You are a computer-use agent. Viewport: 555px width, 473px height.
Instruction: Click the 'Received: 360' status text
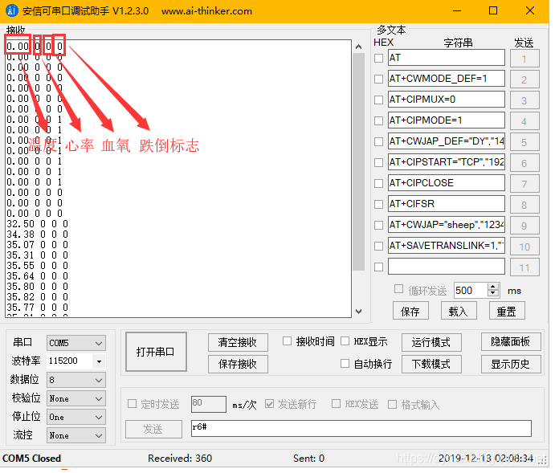pyautogui.click(x=180, y=458)
